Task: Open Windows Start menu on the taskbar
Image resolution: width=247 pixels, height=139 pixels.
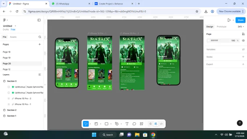Action: tap(94, 135)
